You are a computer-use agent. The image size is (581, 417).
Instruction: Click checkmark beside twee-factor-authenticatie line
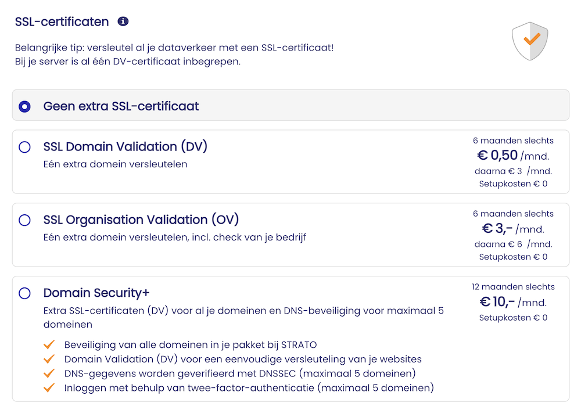click(x=49, y=387)
